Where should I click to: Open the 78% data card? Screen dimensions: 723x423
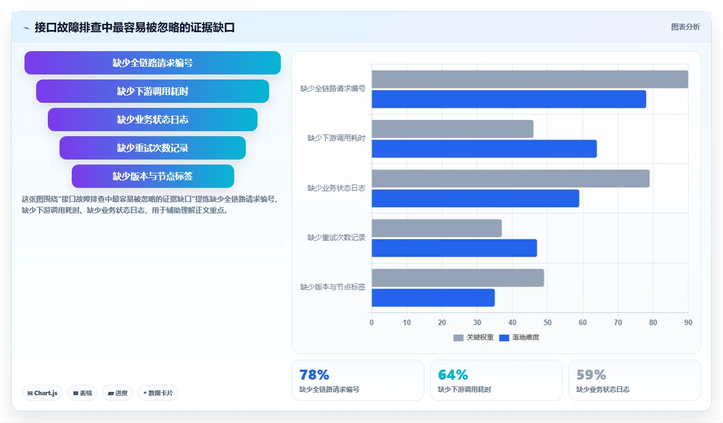pyautogui.click(x=358, y=380)
